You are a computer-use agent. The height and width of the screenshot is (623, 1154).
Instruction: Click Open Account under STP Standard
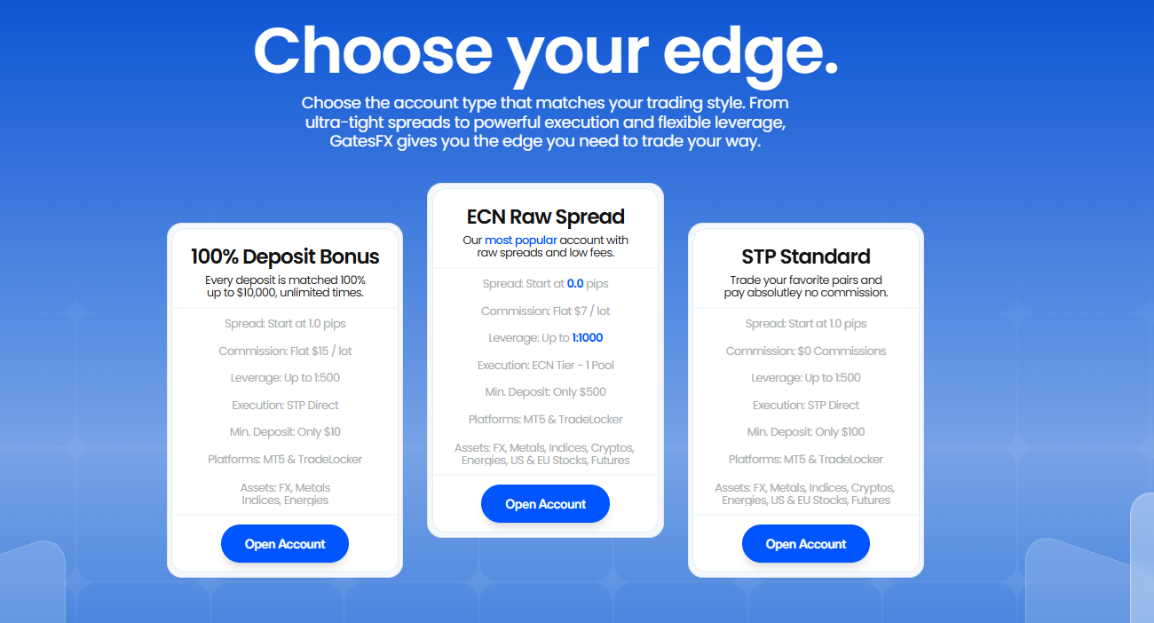[806, 544]
